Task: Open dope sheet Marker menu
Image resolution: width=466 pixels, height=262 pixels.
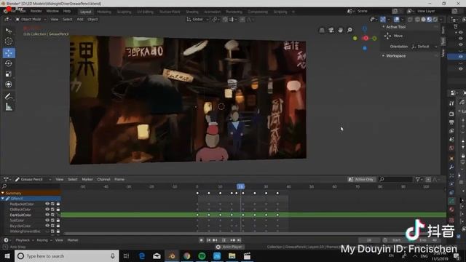Action: [x=87, y=180]
